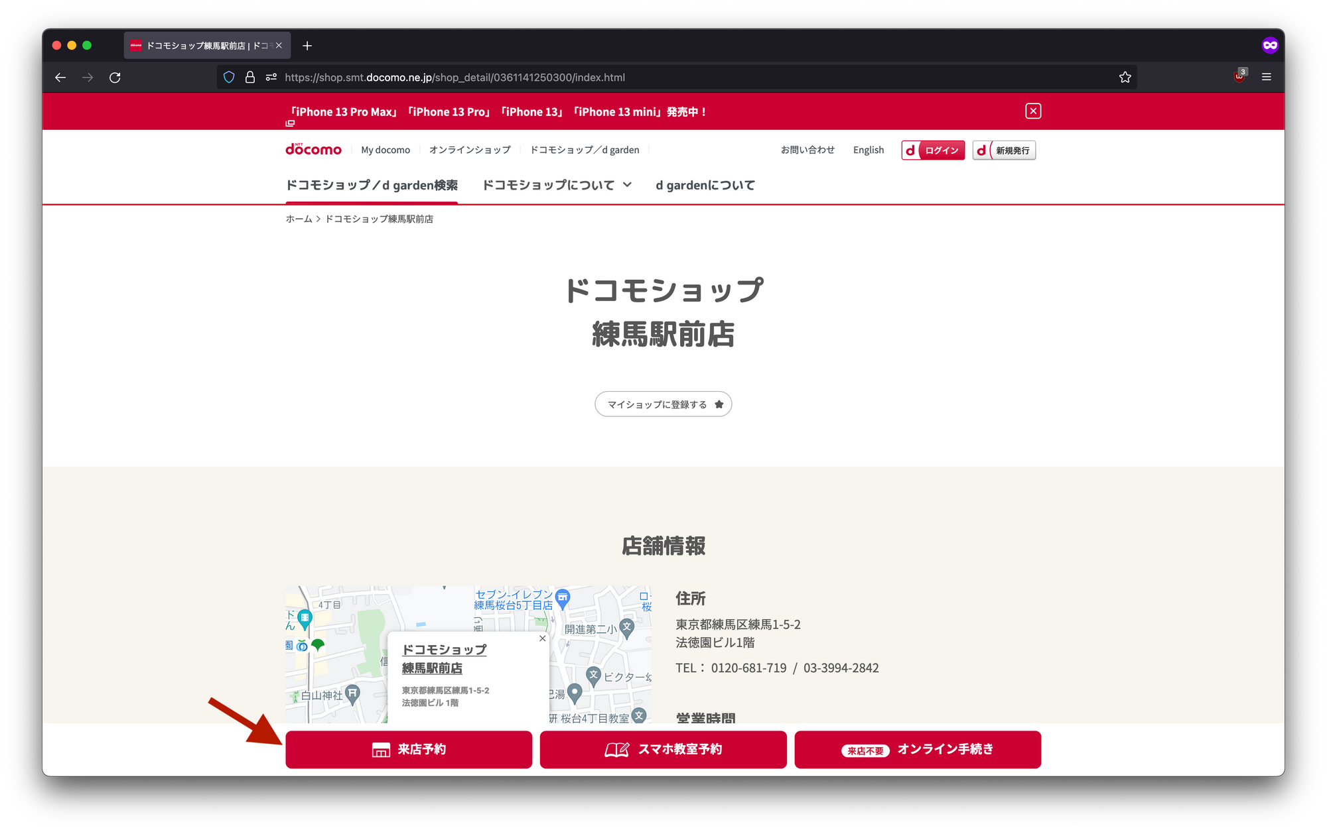This screenshot has height=832, width=1327.
Task: Open the オンライン手続き button
Action: [x=917, y=749]
